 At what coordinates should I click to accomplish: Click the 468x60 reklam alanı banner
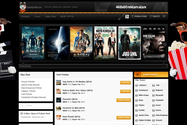[x=131, y=7]
